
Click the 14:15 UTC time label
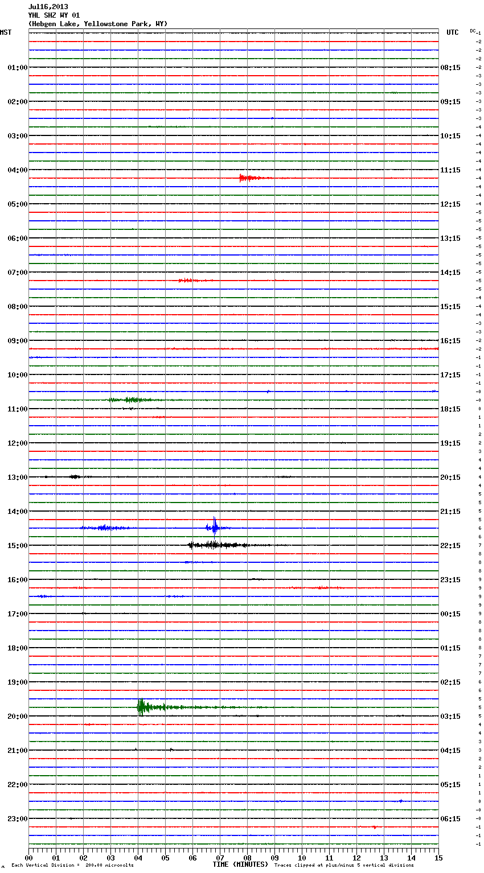tap(450, 273)
